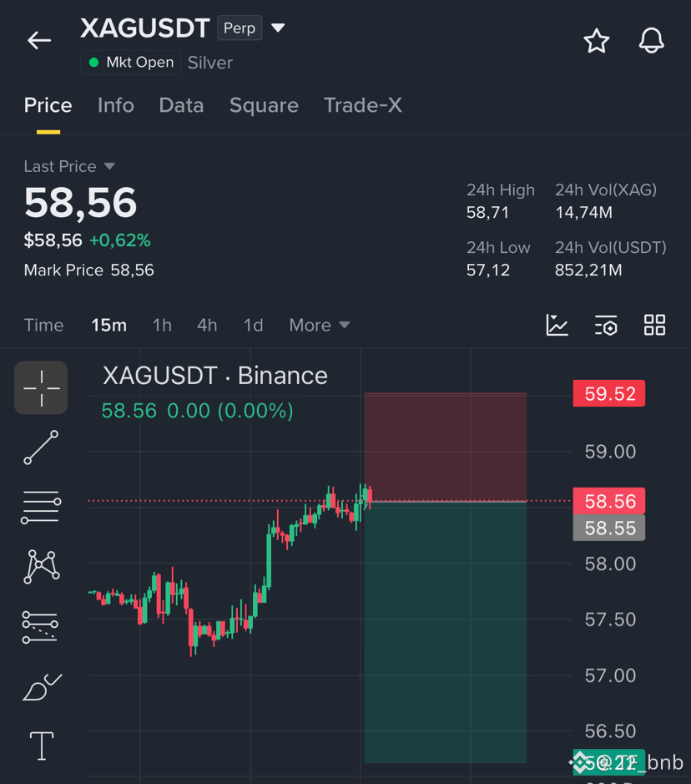Screen dimensions: 691x784
Task: Click the 'Silver' asset label
Action: 210,63
